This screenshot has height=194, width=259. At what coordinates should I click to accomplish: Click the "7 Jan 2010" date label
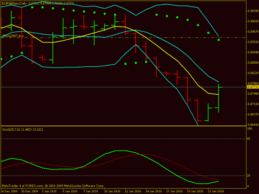(x=90, y=191)
